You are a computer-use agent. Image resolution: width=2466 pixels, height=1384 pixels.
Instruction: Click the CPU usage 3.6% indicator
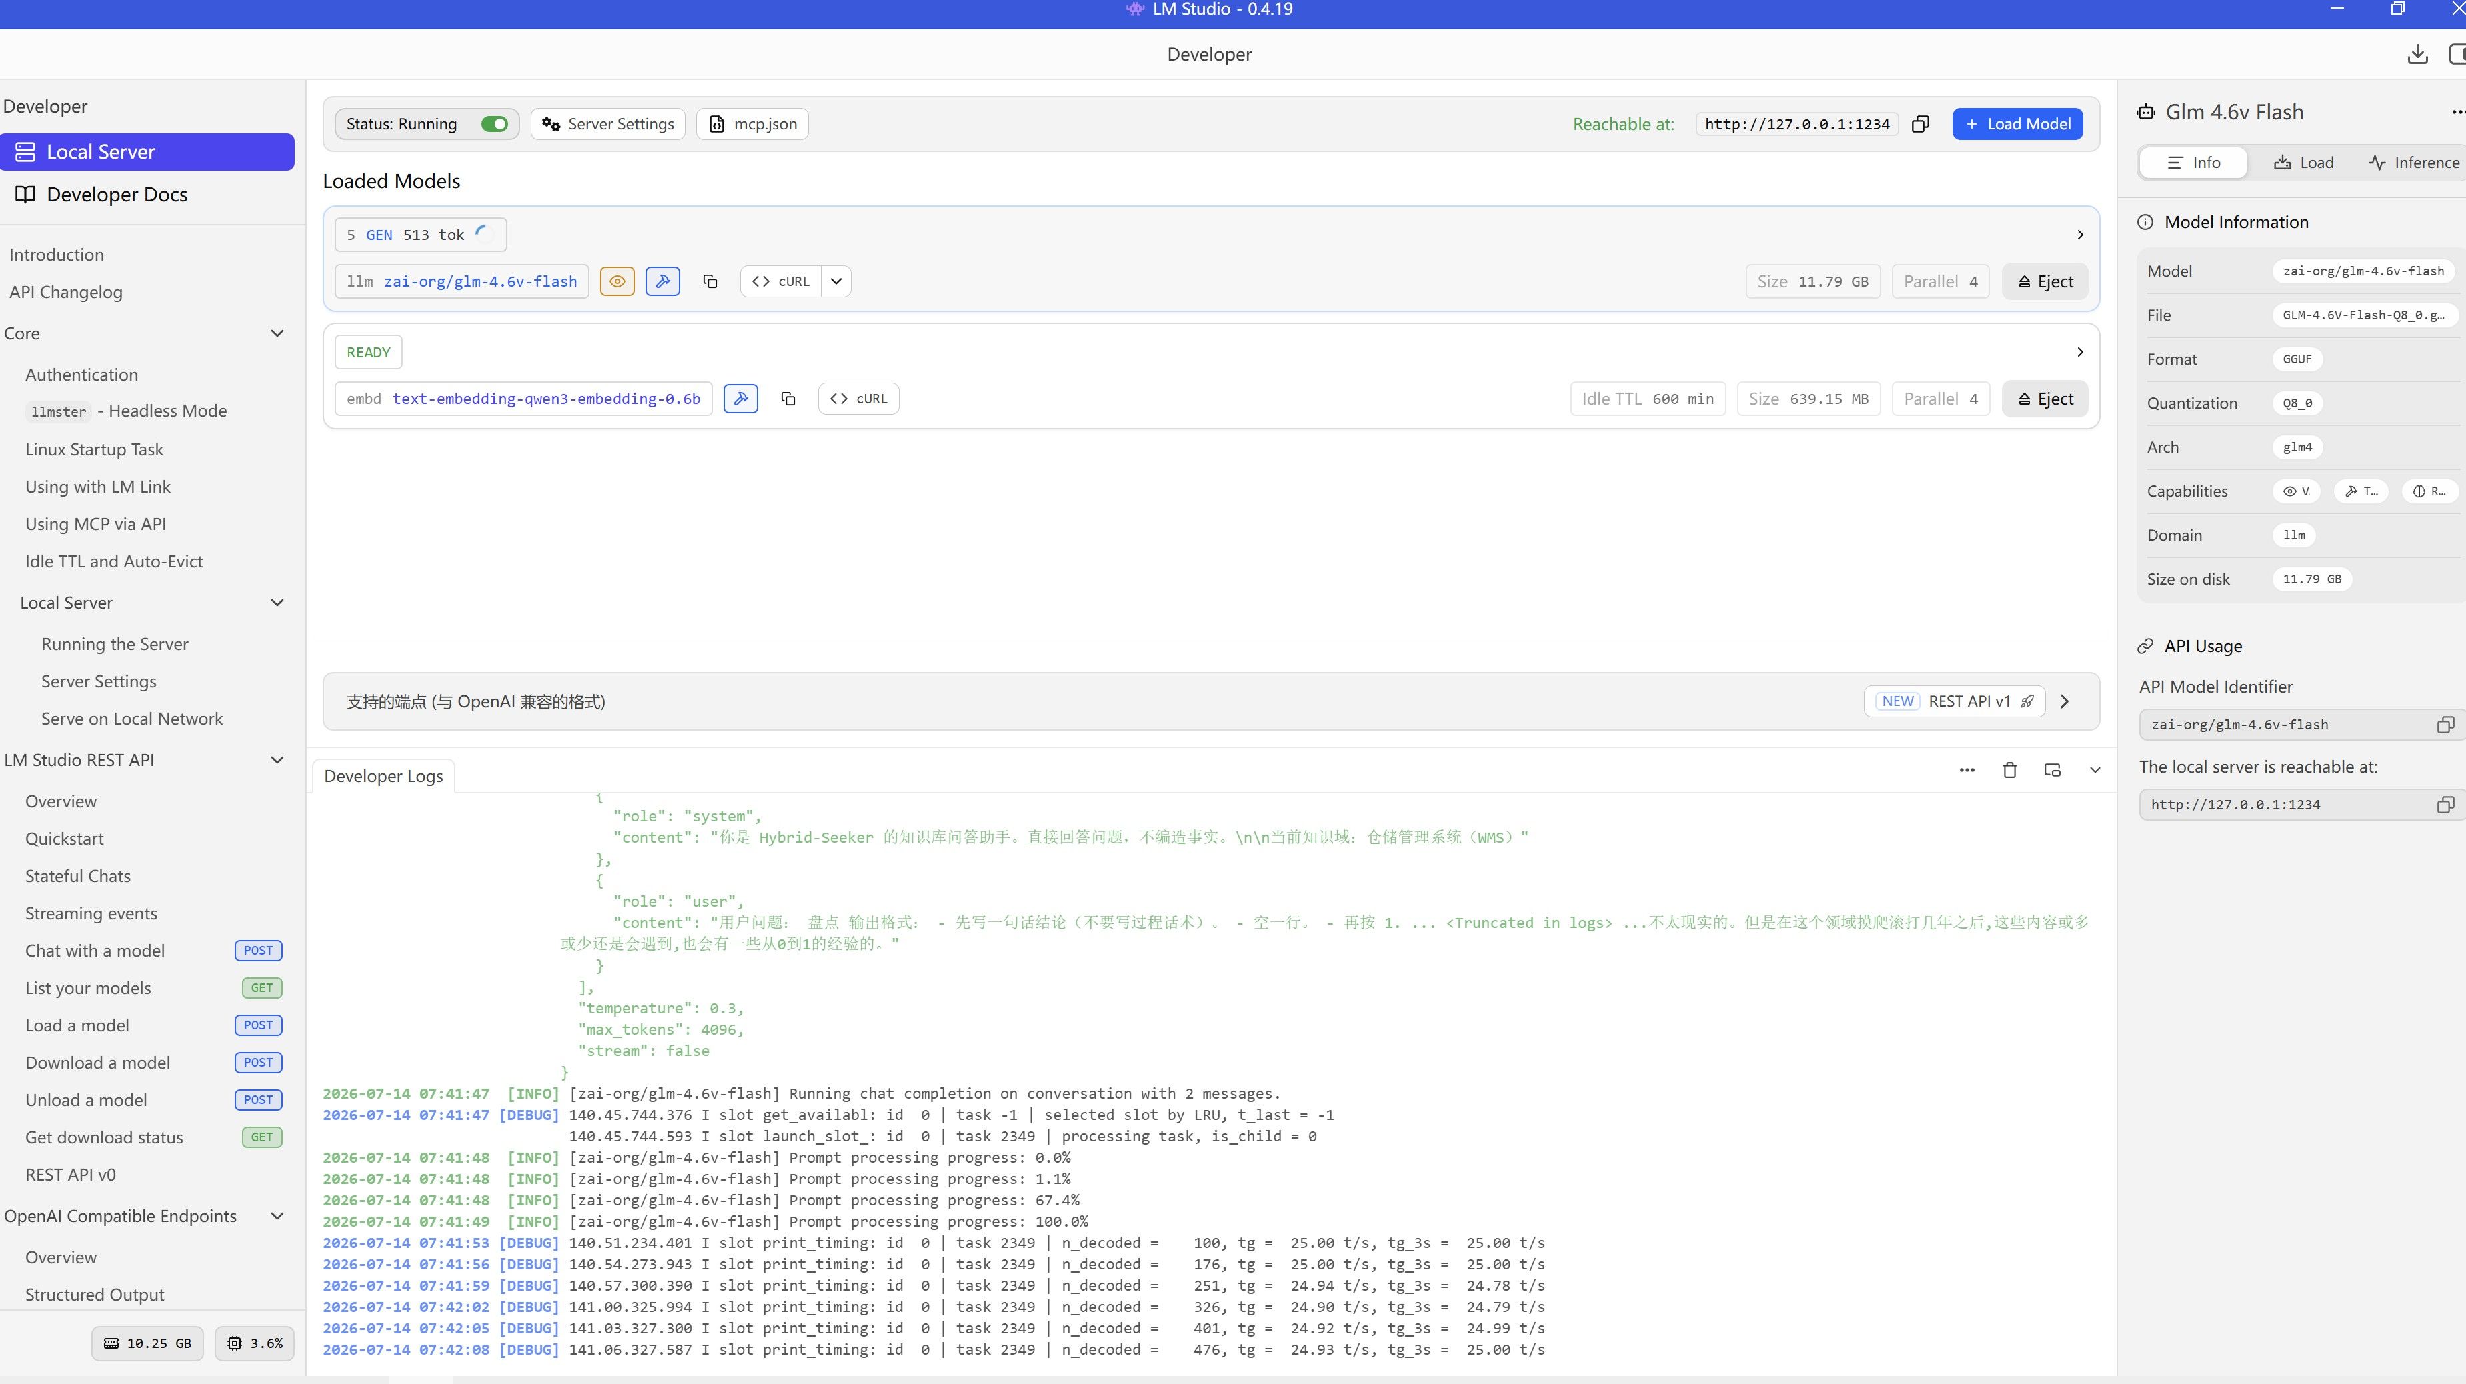pyautogui.click(x=255, y=1343)
